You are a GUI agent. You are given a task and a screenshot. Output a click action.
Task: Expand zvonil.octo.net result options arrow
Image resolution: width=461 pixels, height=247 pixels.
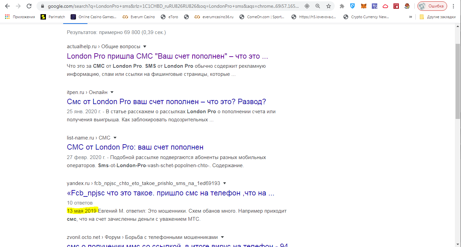222,237
